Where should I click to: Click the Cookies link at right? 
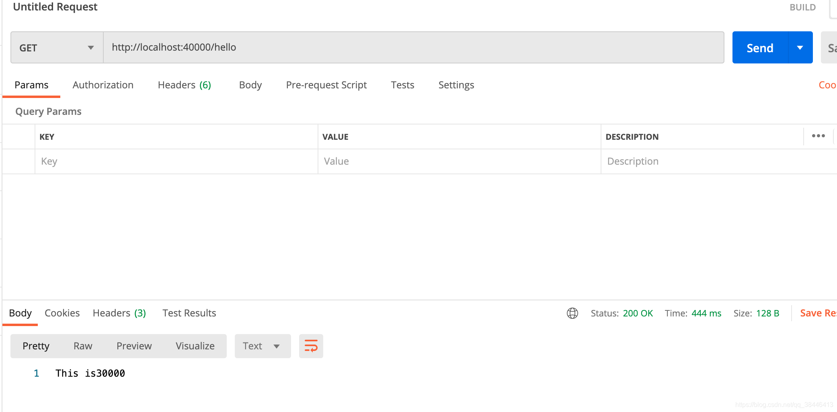click(828, 85)
